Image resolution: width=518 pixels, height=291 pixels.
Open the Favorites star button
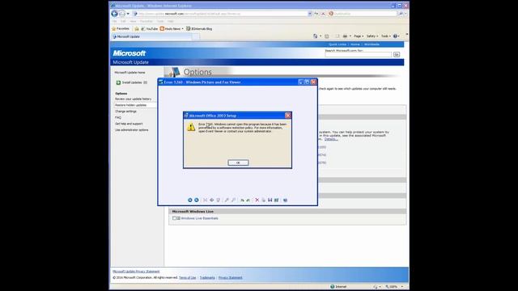(121, 29)
